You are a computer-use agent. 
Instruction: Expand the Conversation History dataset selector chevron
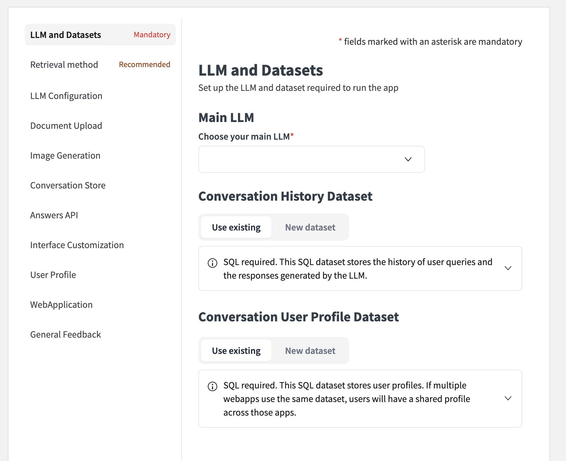click(x=508, y=268)
